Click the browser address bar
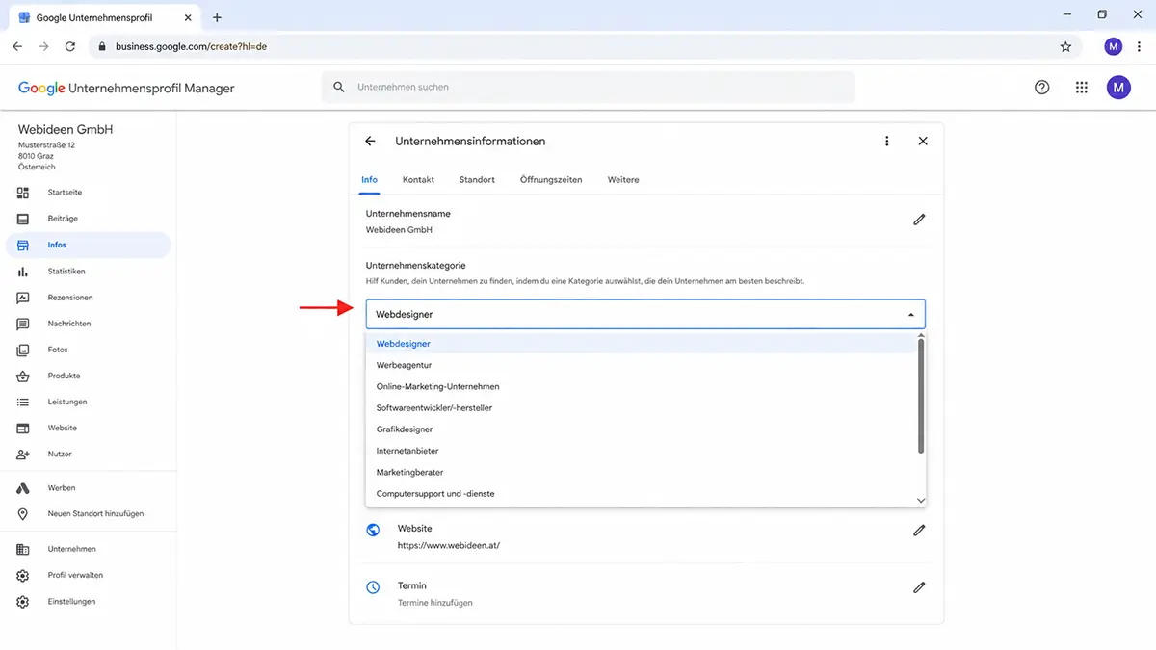 click(x=583, y=46)
